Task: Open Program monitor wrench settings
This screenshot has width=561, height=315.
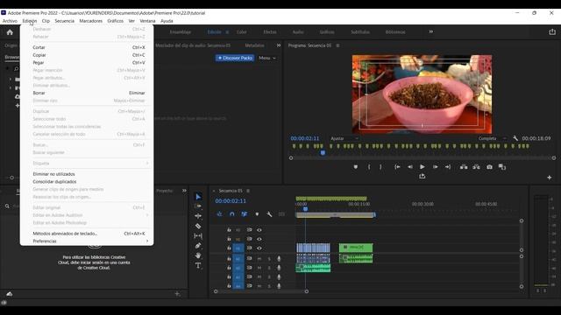Action: (515, 138)
